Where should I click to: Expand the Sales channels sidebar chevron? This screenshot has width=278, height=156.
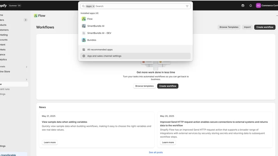click(x=26, y=67)
